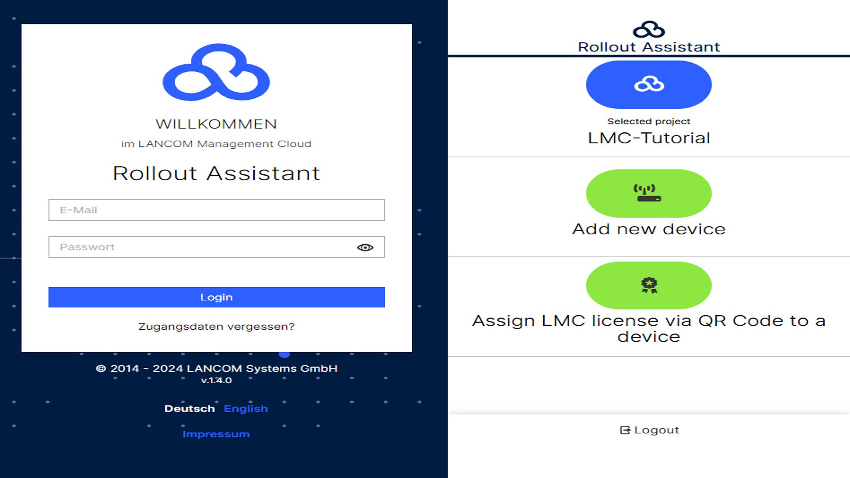
Task: Open the Zugangsdaten vergessen link
Action: pyautogui.click(x=216, y=326)
